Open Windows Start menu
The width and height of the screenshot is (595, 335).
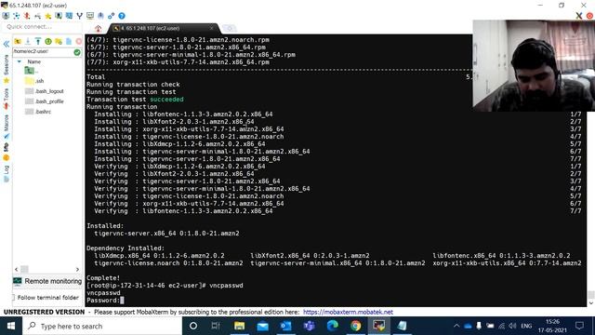(x=11, y=326)
